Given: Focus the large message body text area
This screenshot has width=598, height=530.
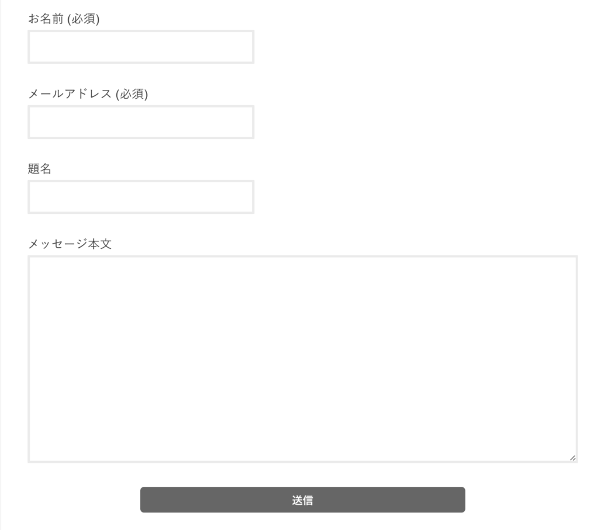Looking at the screenshot, I should click(303, 359).
